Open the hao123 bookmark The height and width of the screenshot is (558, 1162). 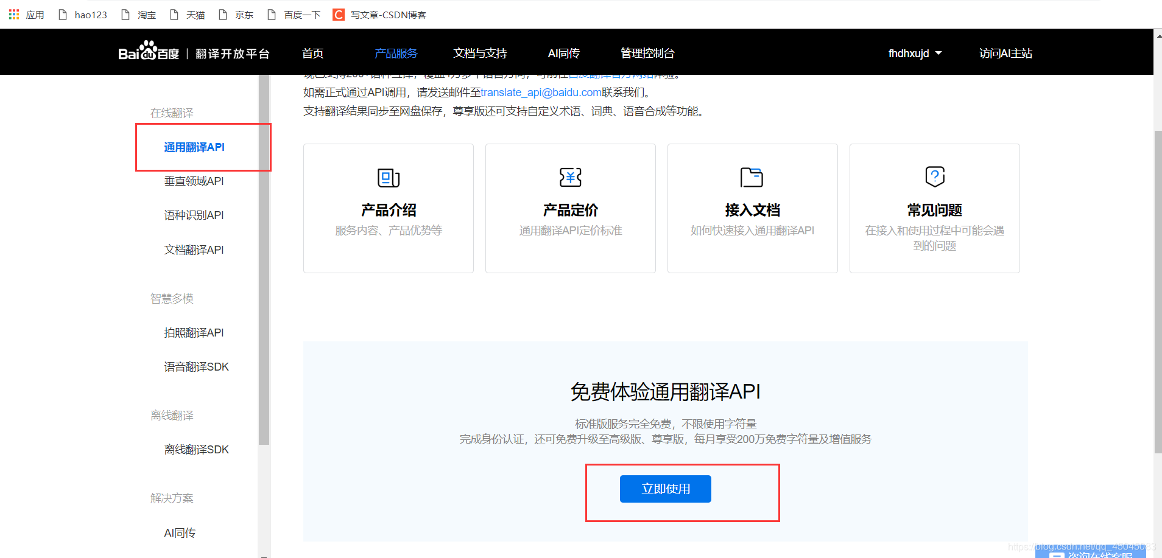click(83, 15)
